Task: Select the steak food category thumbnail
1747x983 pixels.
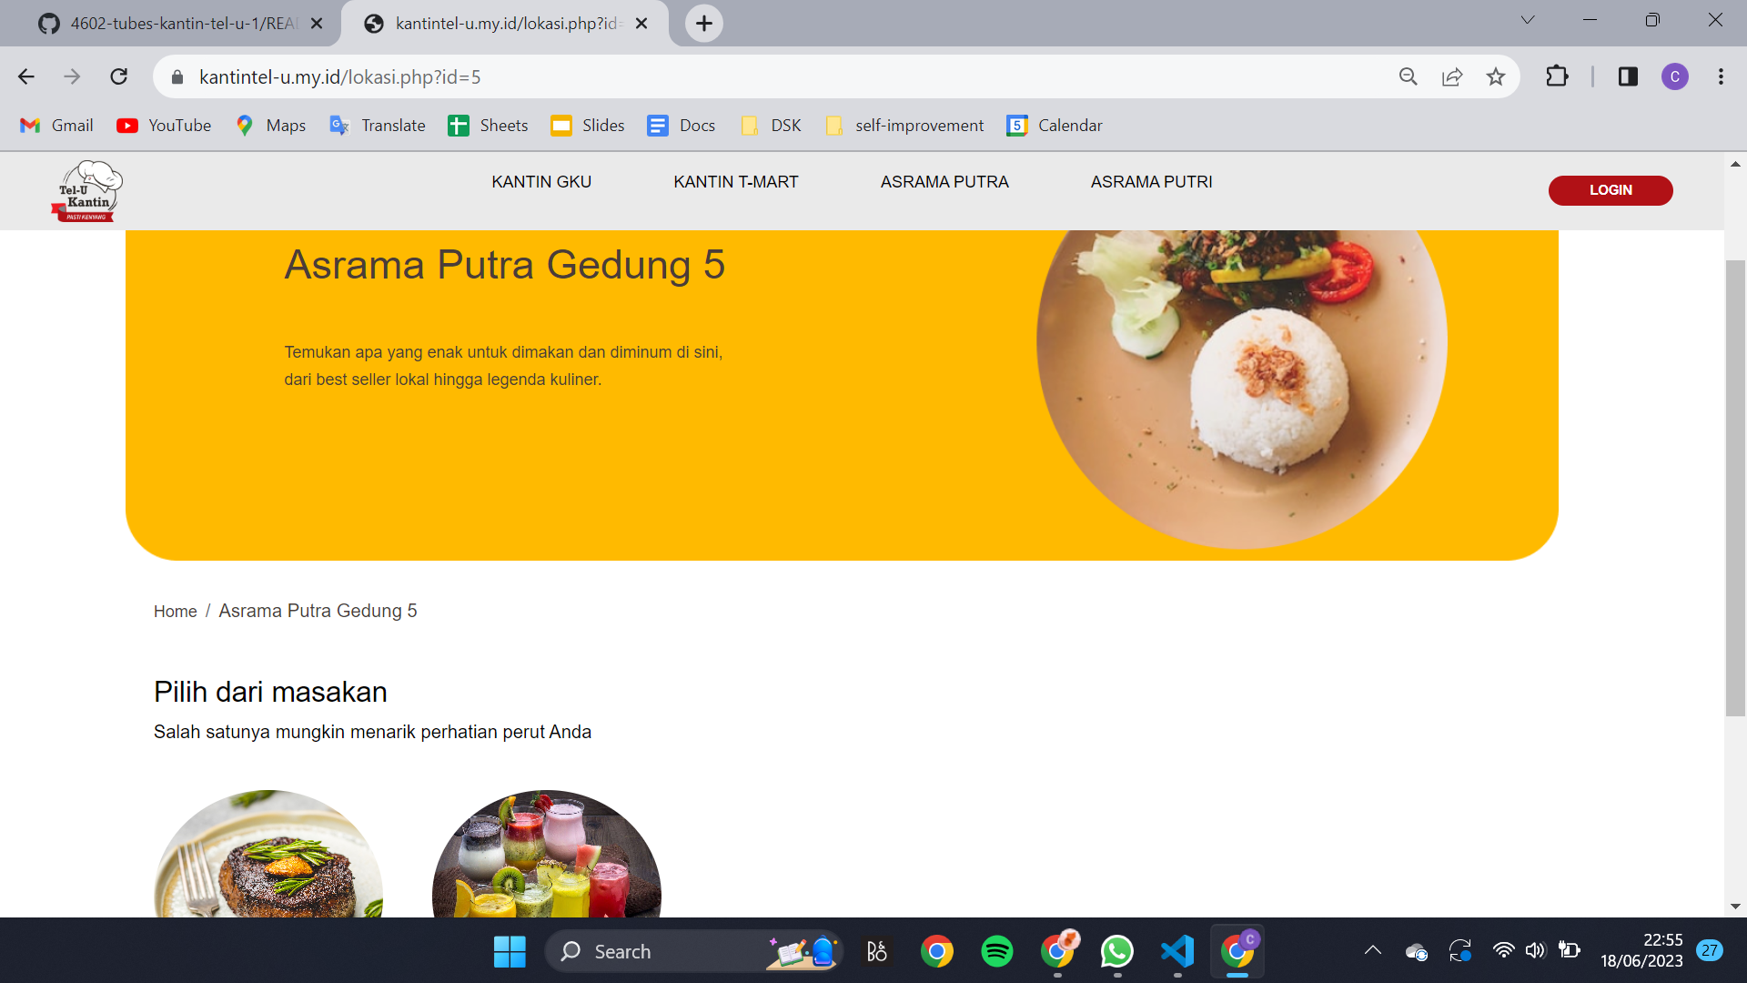Action: point(268,854)
